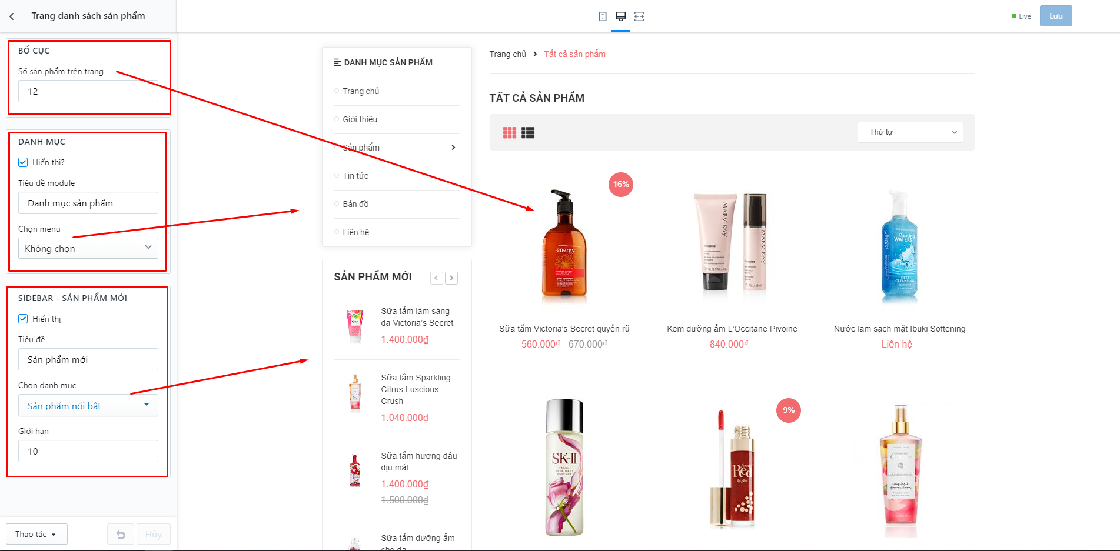Viewport: 1120px width, 551px height.
Task: Click the sidebar 'Tiêu đề' input field
Action: [x=88, y=359]
